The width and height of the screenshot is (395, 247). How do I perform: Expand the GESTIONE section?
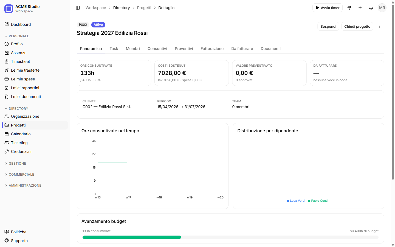tap(15, 164)
